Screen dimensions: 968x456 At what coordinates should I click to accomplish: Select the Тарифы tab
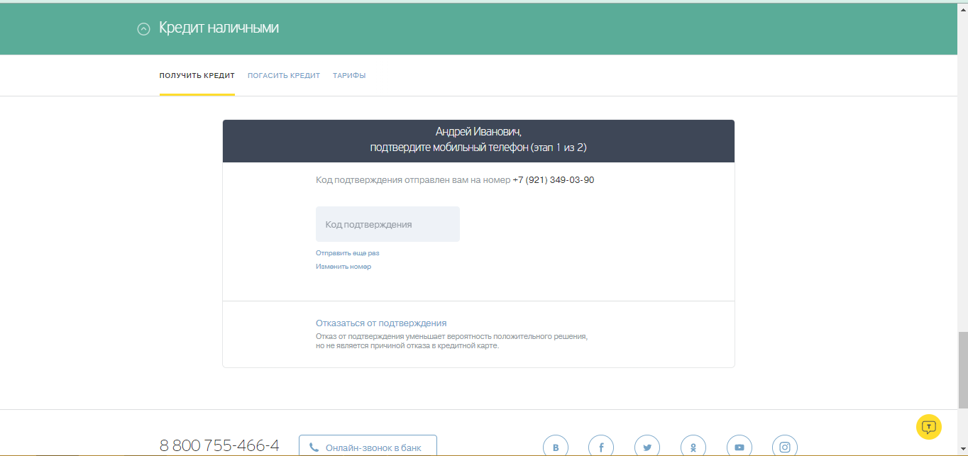(x=349, y=76)
